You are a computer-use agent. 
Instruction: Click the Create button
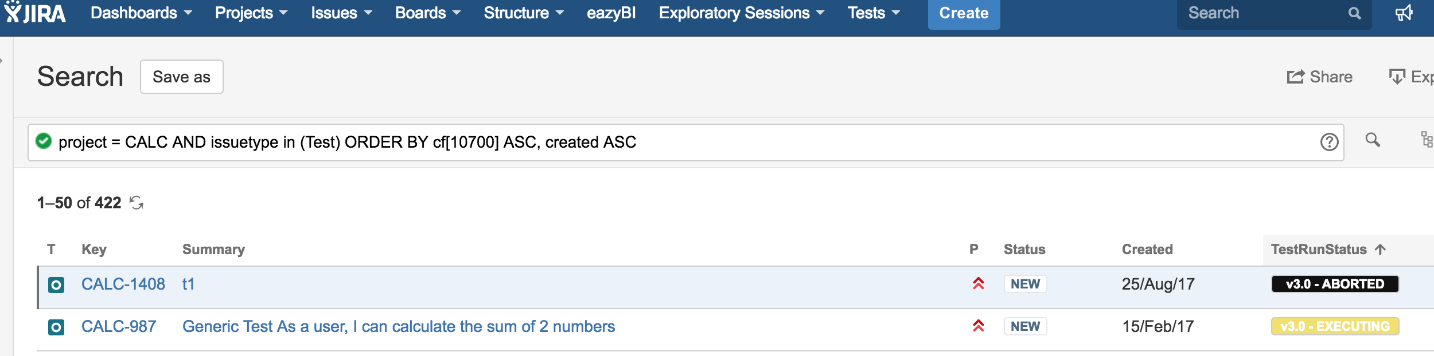(964, 14)
